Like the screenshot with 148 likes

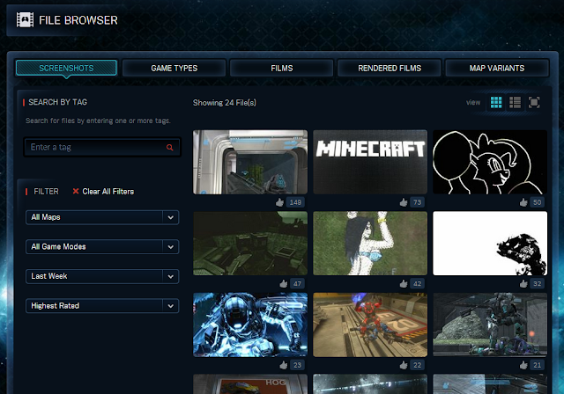tap(280, 202)
